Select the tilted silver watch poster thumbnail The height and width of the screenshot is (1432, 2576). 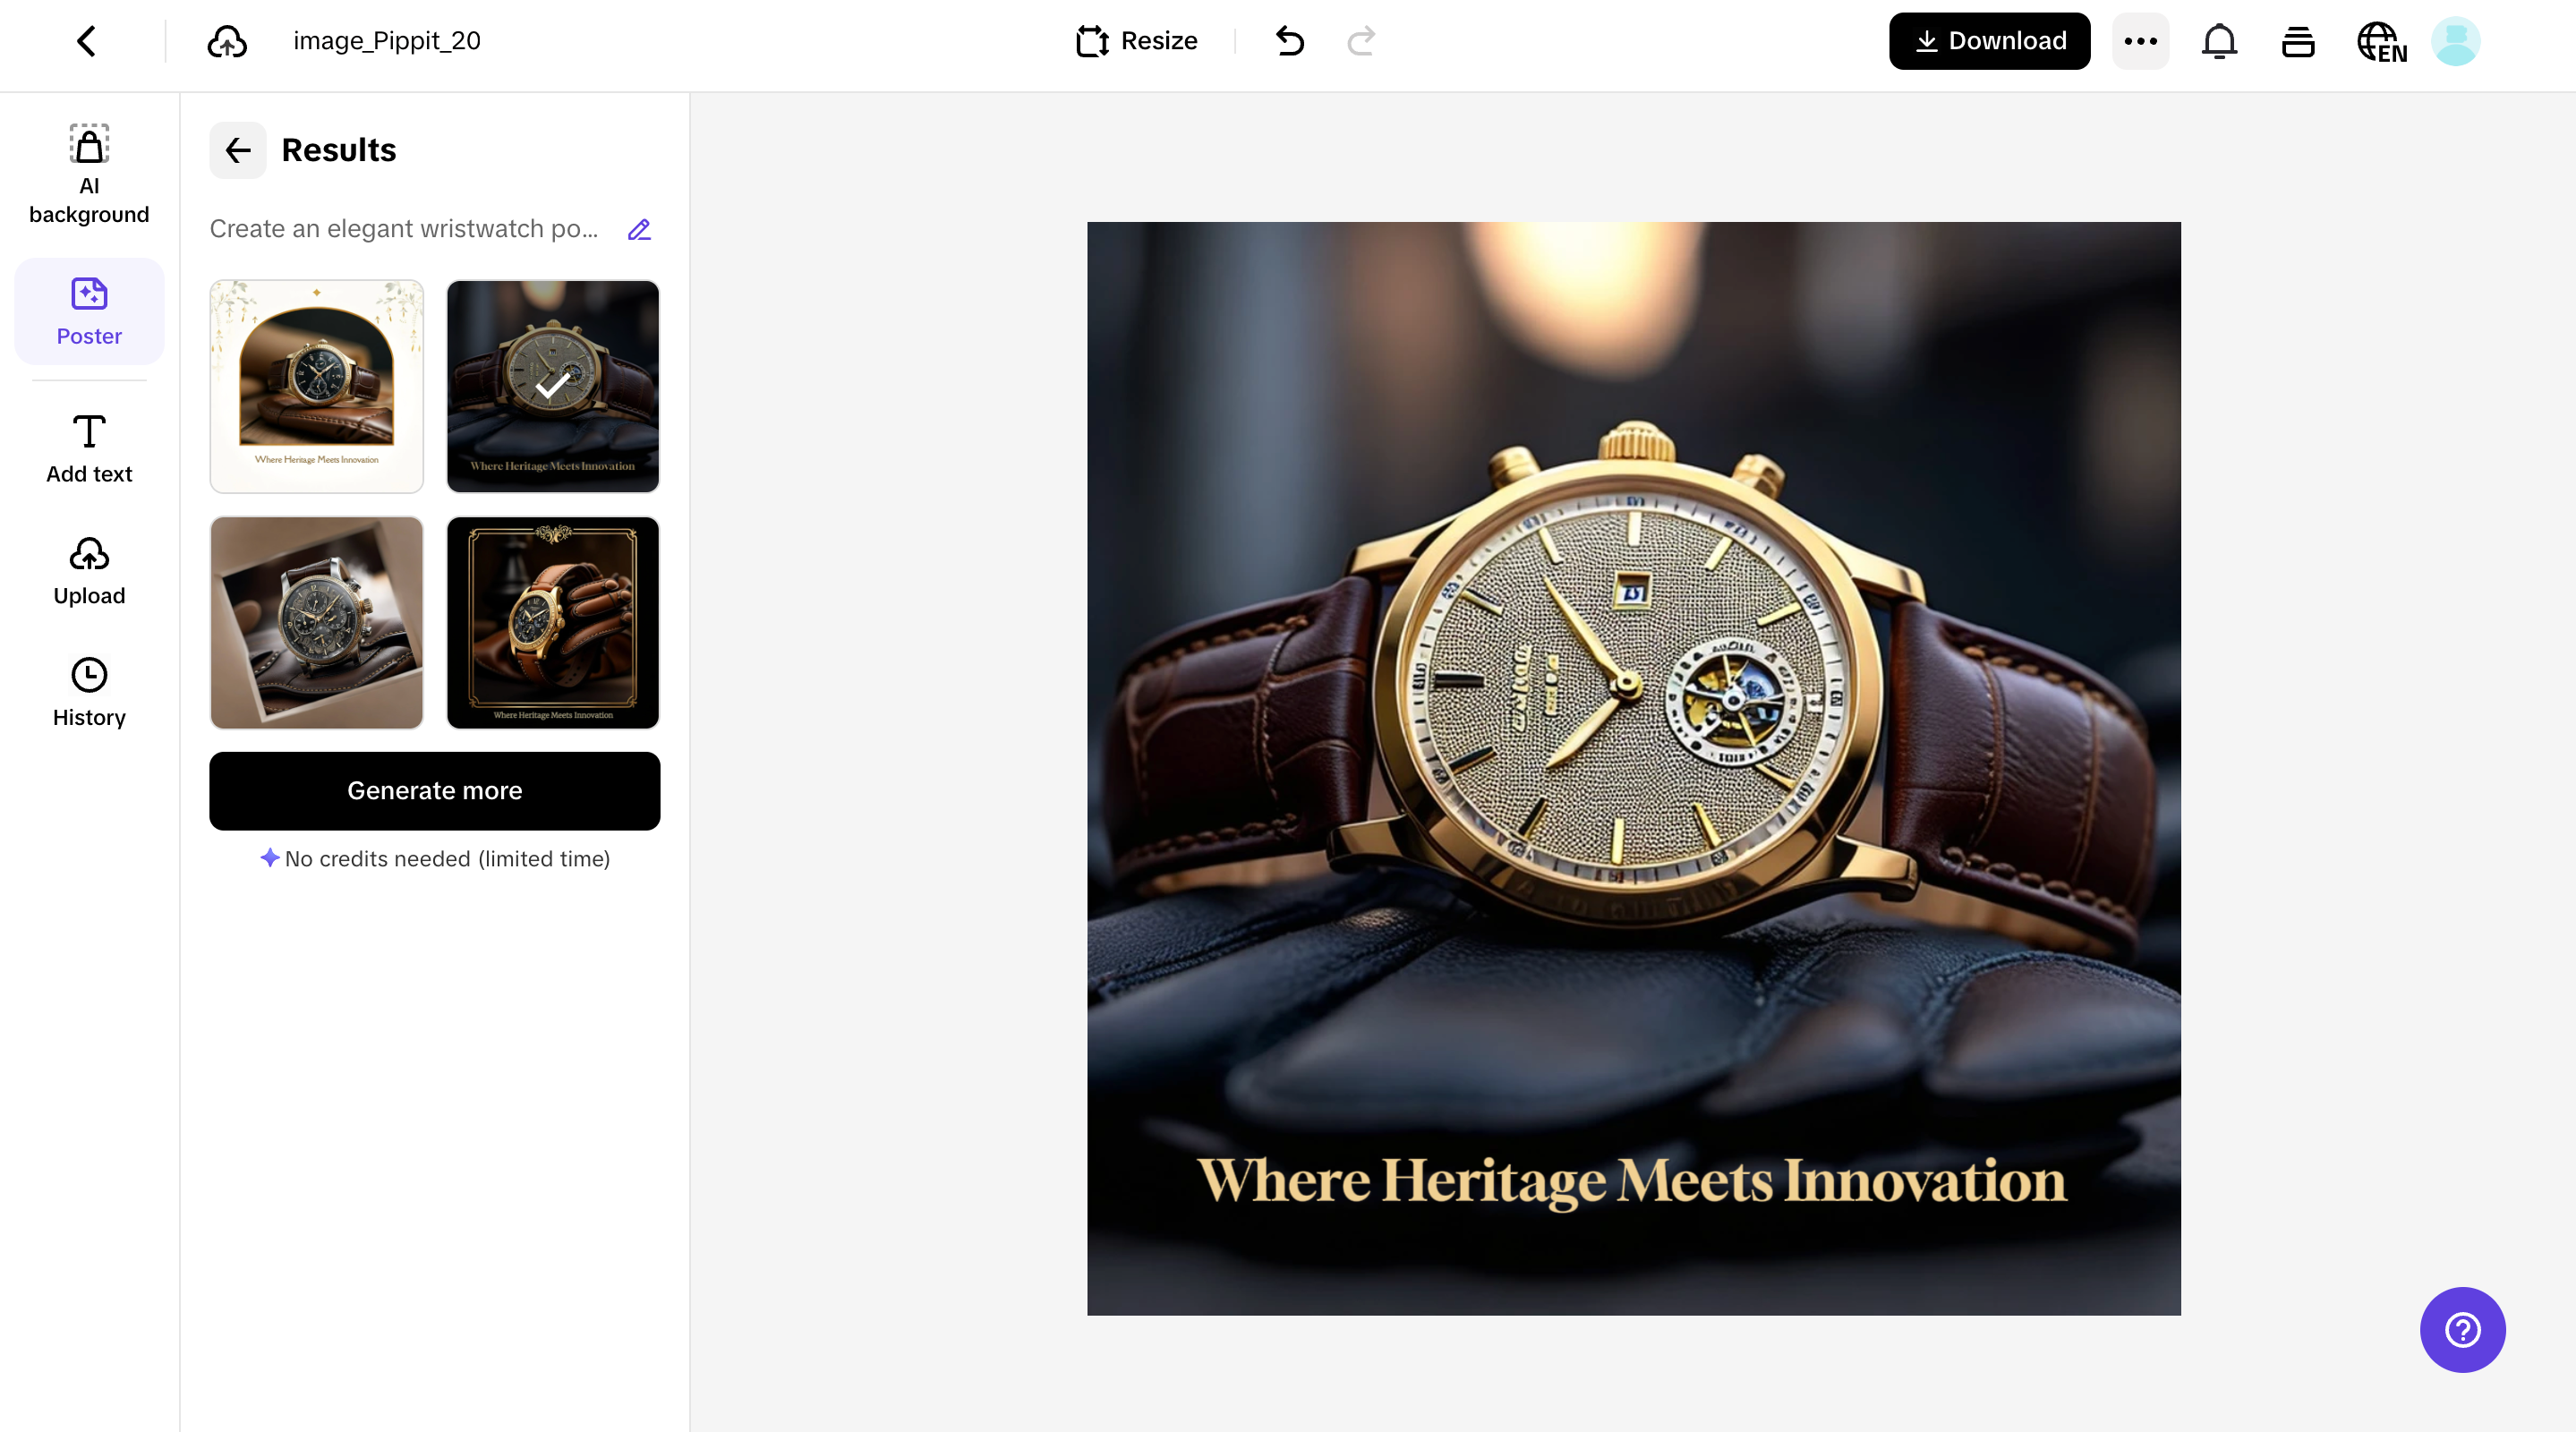click(316, 622)
